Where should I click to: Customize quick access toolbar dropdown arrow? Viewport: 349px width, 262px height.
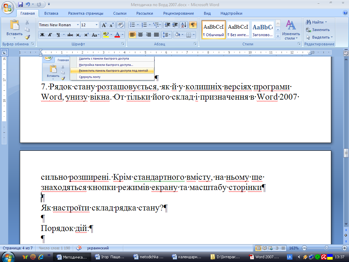tap(49, 4)
